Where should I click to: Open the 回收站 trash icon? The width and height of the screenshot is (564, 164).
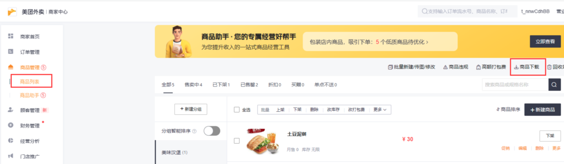pyautogui.click(x=549, y=67)
